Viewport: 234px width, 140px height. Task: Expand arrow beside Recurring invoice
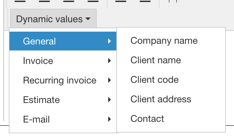click(x=110, y=80)
